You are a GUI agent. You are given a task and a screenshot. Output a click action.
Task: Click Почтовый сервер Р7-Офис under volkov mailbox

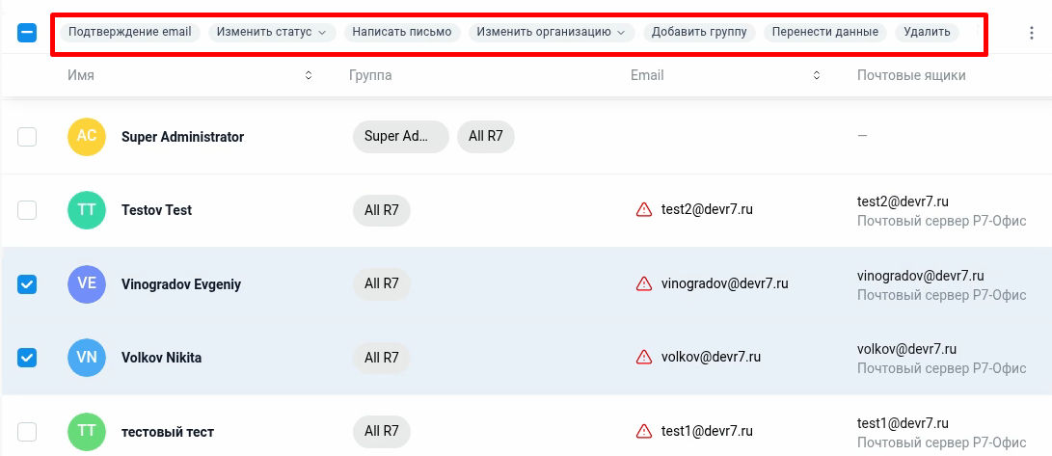[941, 368]
